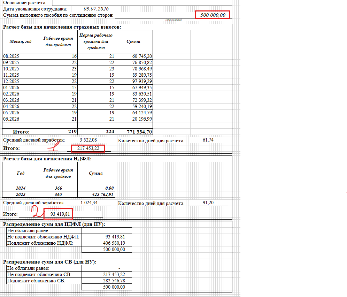Select the working time total 219 cell
347x297 pixels.
[x=59, y=131]
